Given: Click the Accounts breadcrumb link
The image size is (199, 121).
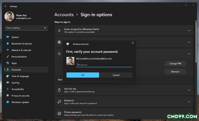Looking at the screenshot, I should pyautogui.click(x=64, y=14).
